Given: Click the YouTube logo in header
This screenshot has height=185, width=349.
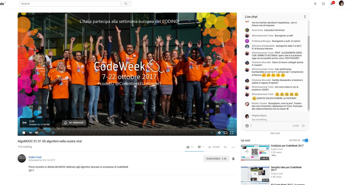Looking at the screenshot, I should pos(3,4).
